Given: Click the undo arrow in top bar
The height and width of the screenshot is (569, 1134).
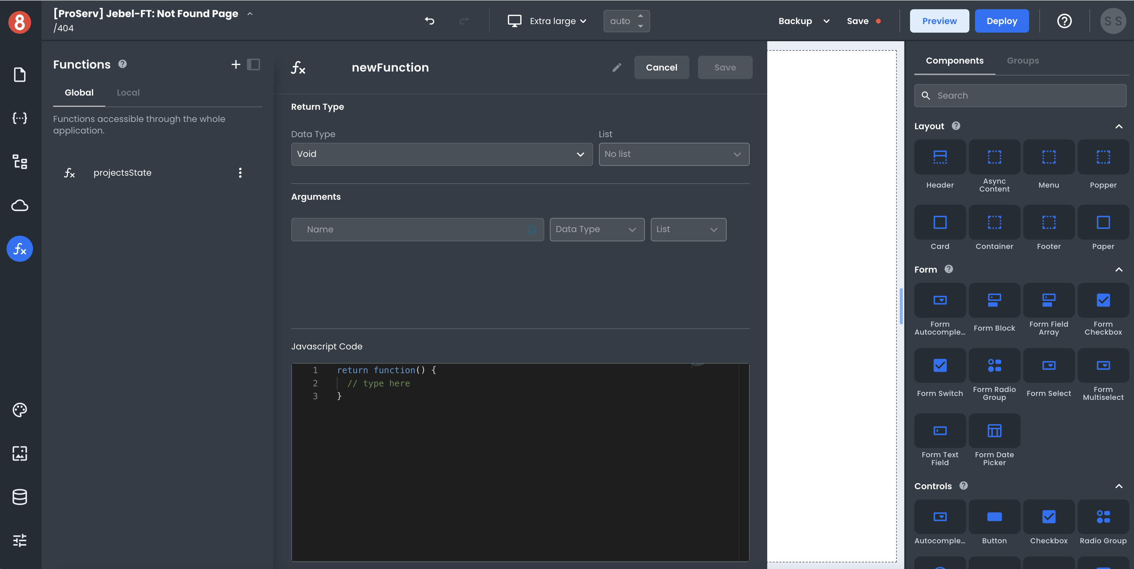Looking at the screenshot, I should coord(429,21).
